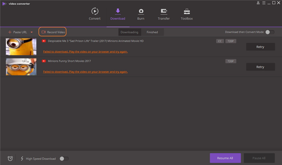The width and height of the screenshot is (282, 165).
Task: Open the Toolbox section
Action: click(187, 14)
